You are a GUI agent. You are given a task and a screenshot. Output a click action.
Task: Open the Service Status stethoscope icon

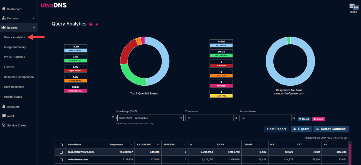(4, 125)
